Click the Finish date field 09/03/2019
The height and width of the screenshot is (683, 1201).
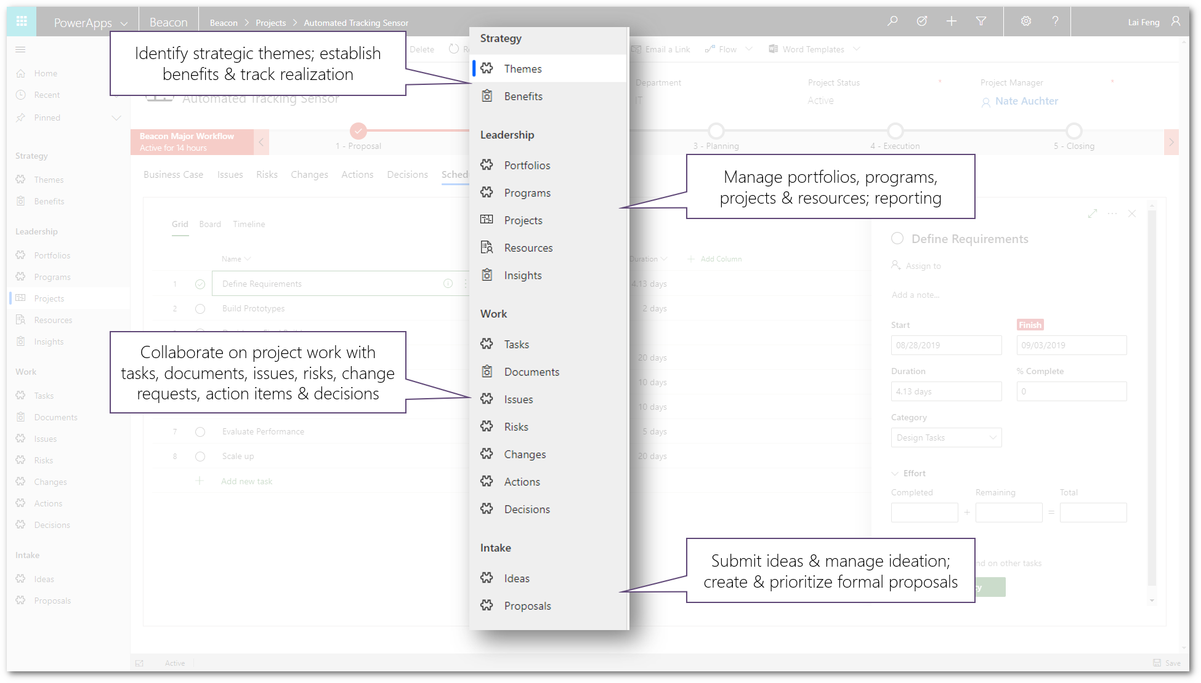pyautogui.click(x=1072, y=345)
